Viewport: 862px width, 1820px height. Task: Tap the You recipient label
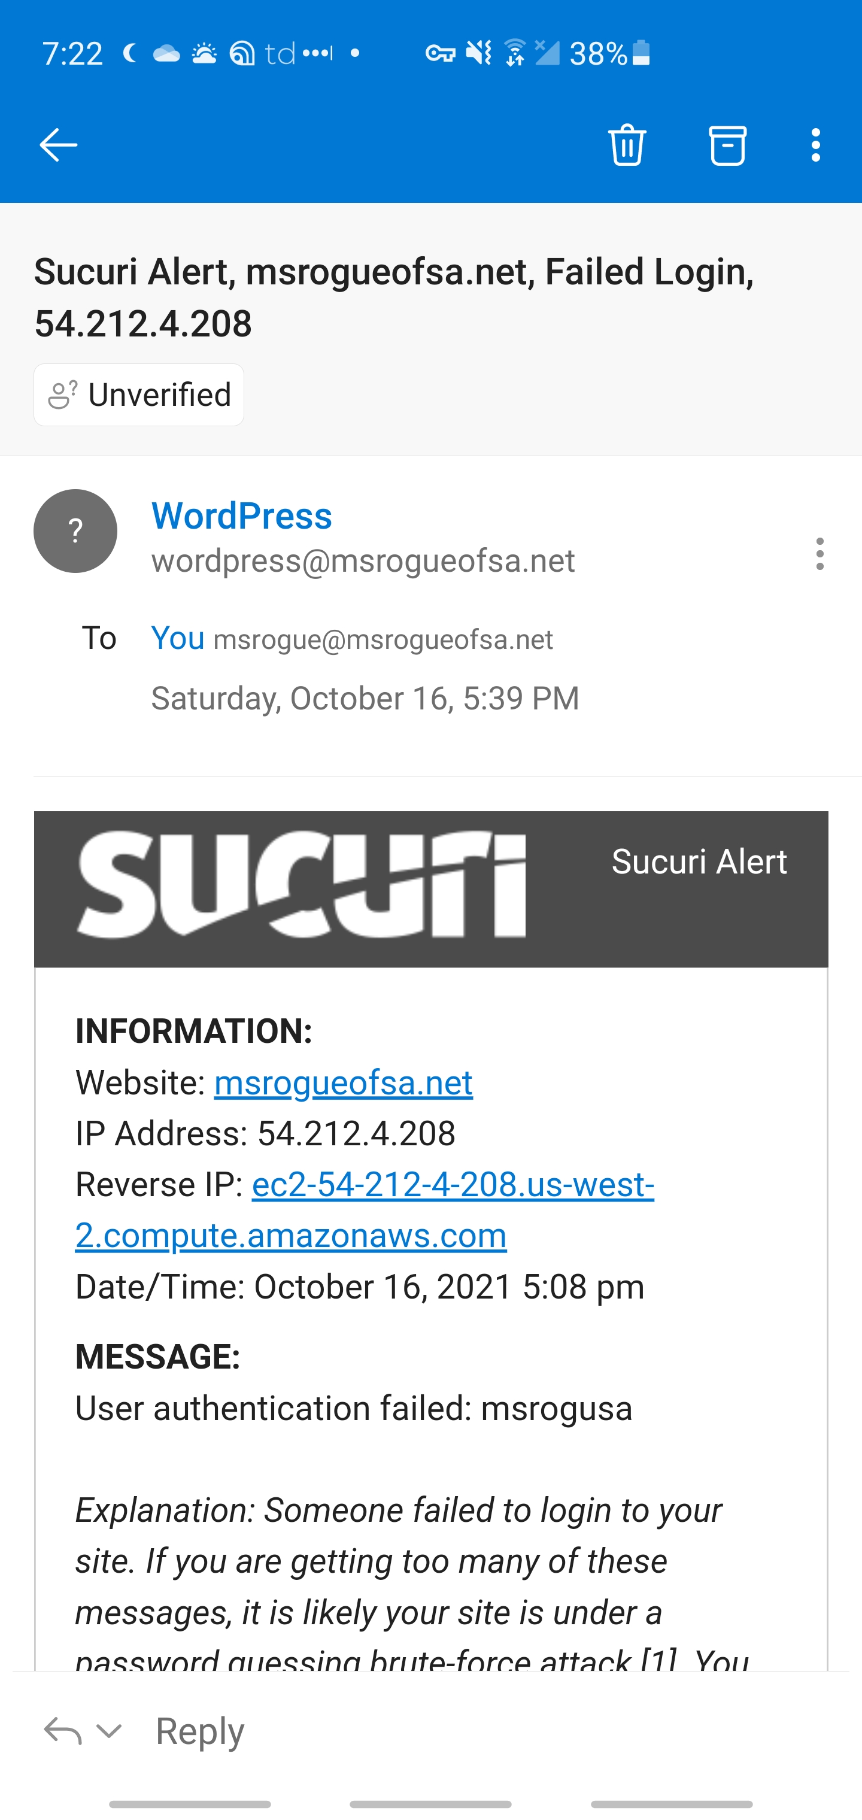click(x=178, y=639)
